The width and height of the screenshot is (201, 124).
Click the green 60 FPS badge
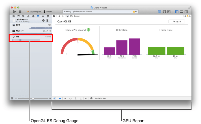(x=89, y=30)
